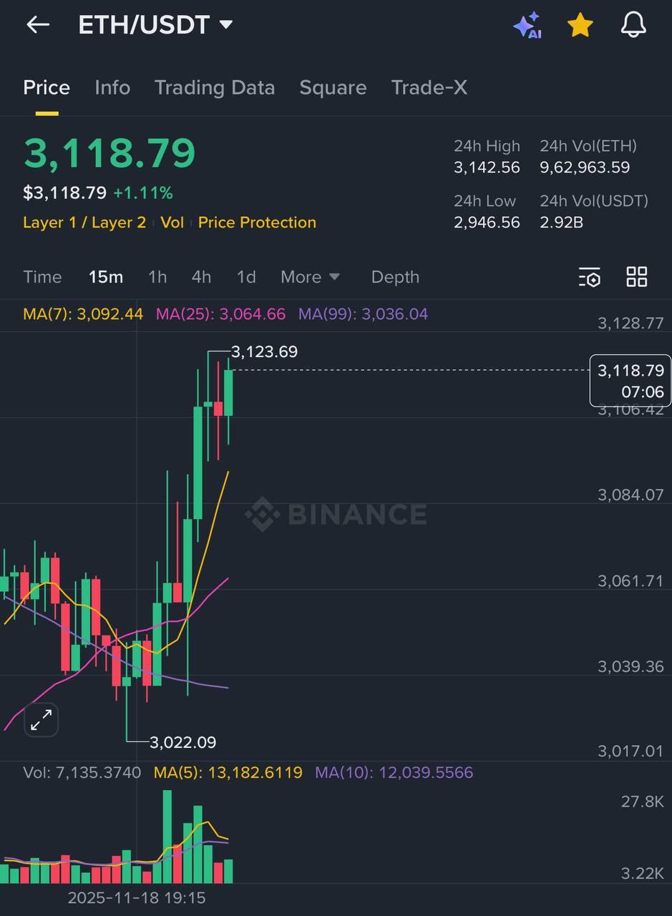Image resolution: width=672 pixels, height=916 pixels.
Task: Select the 1h chart interval
Action: pyautogui.click(x=157, y=277)
